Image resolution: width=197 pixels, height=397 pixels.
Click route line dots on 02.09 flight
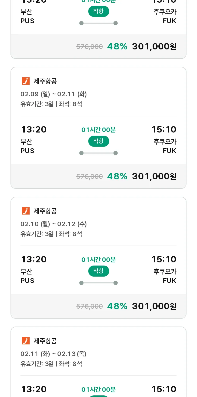[x=98, y=153]
